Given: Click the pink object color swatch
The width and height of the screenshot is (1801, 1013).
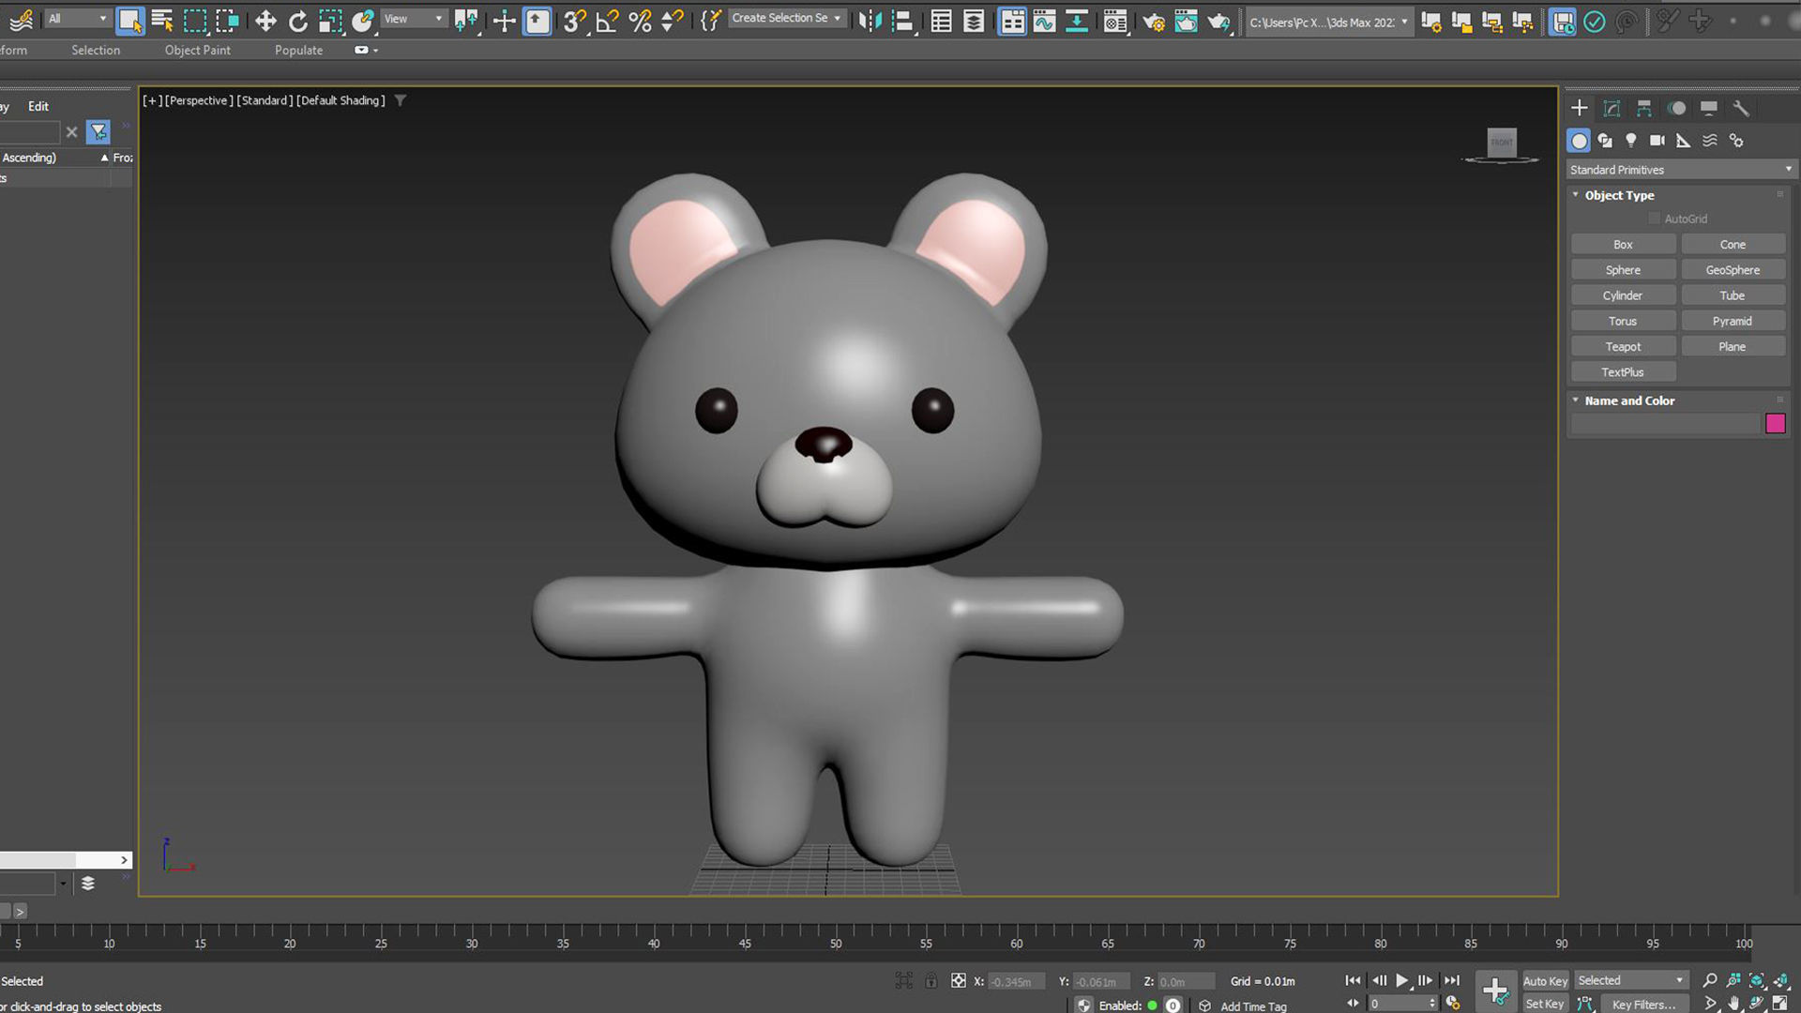Looking at the screenshot, I should (x=1776, y=424).
